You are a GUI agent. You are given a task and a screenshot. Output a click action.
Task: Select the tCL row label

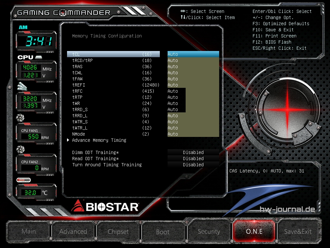pyautogui.click(x=76, y=54)
